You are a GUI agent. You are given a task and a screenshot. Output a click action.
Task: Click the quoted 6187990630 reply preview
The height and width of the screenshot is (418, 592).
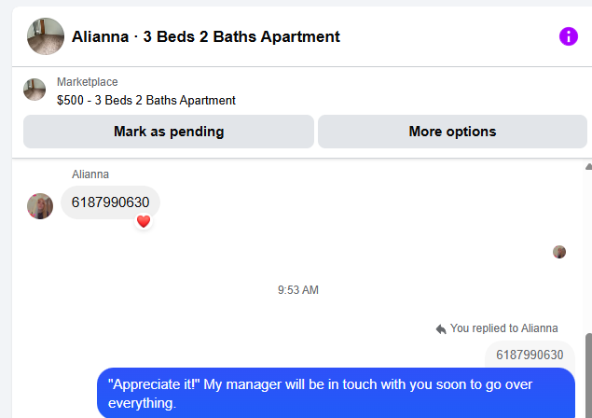[529, 355]
